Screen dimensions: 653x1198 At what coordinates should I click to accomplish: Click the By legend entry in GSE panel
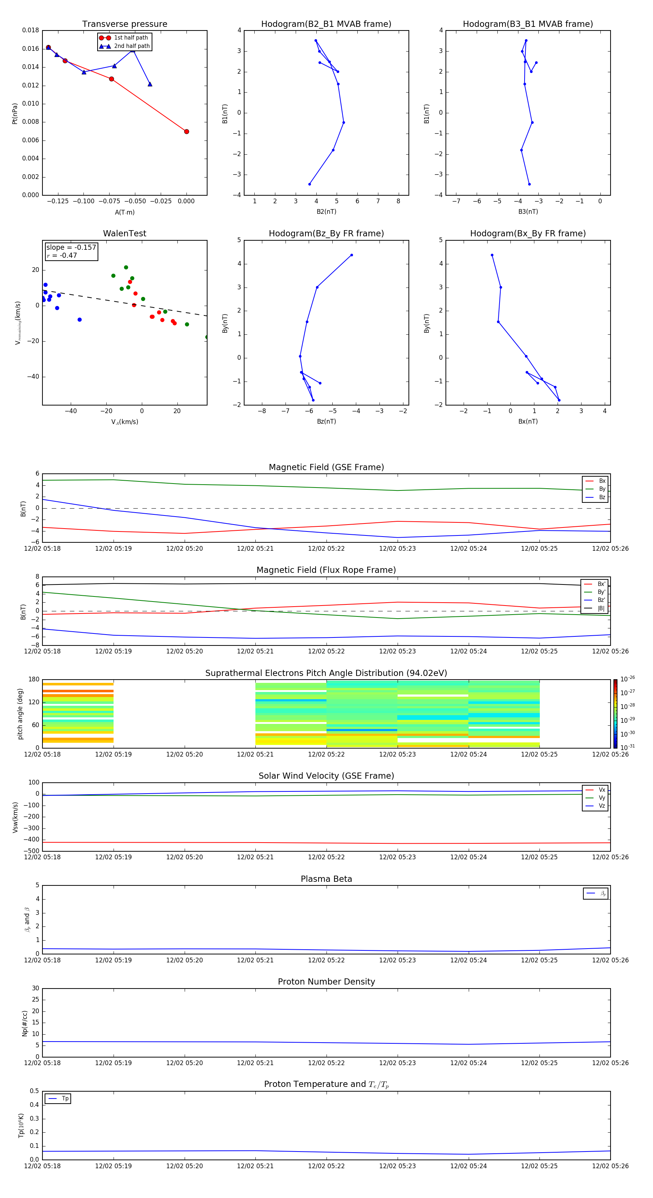595,489
